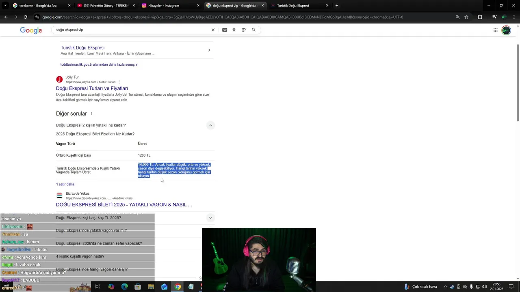Click the 1200 TL price cell
The image size is (520, 292).
(144, 155)
